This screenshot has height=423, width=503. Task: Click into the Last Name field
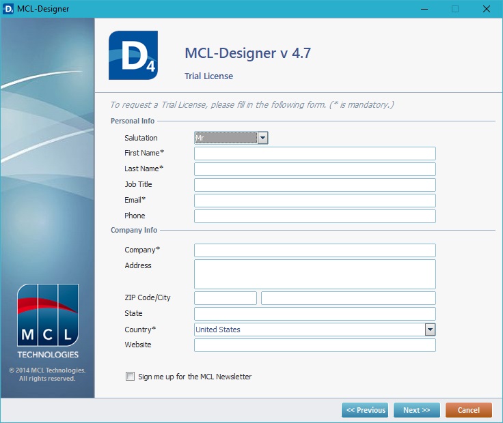click(314, 169)
